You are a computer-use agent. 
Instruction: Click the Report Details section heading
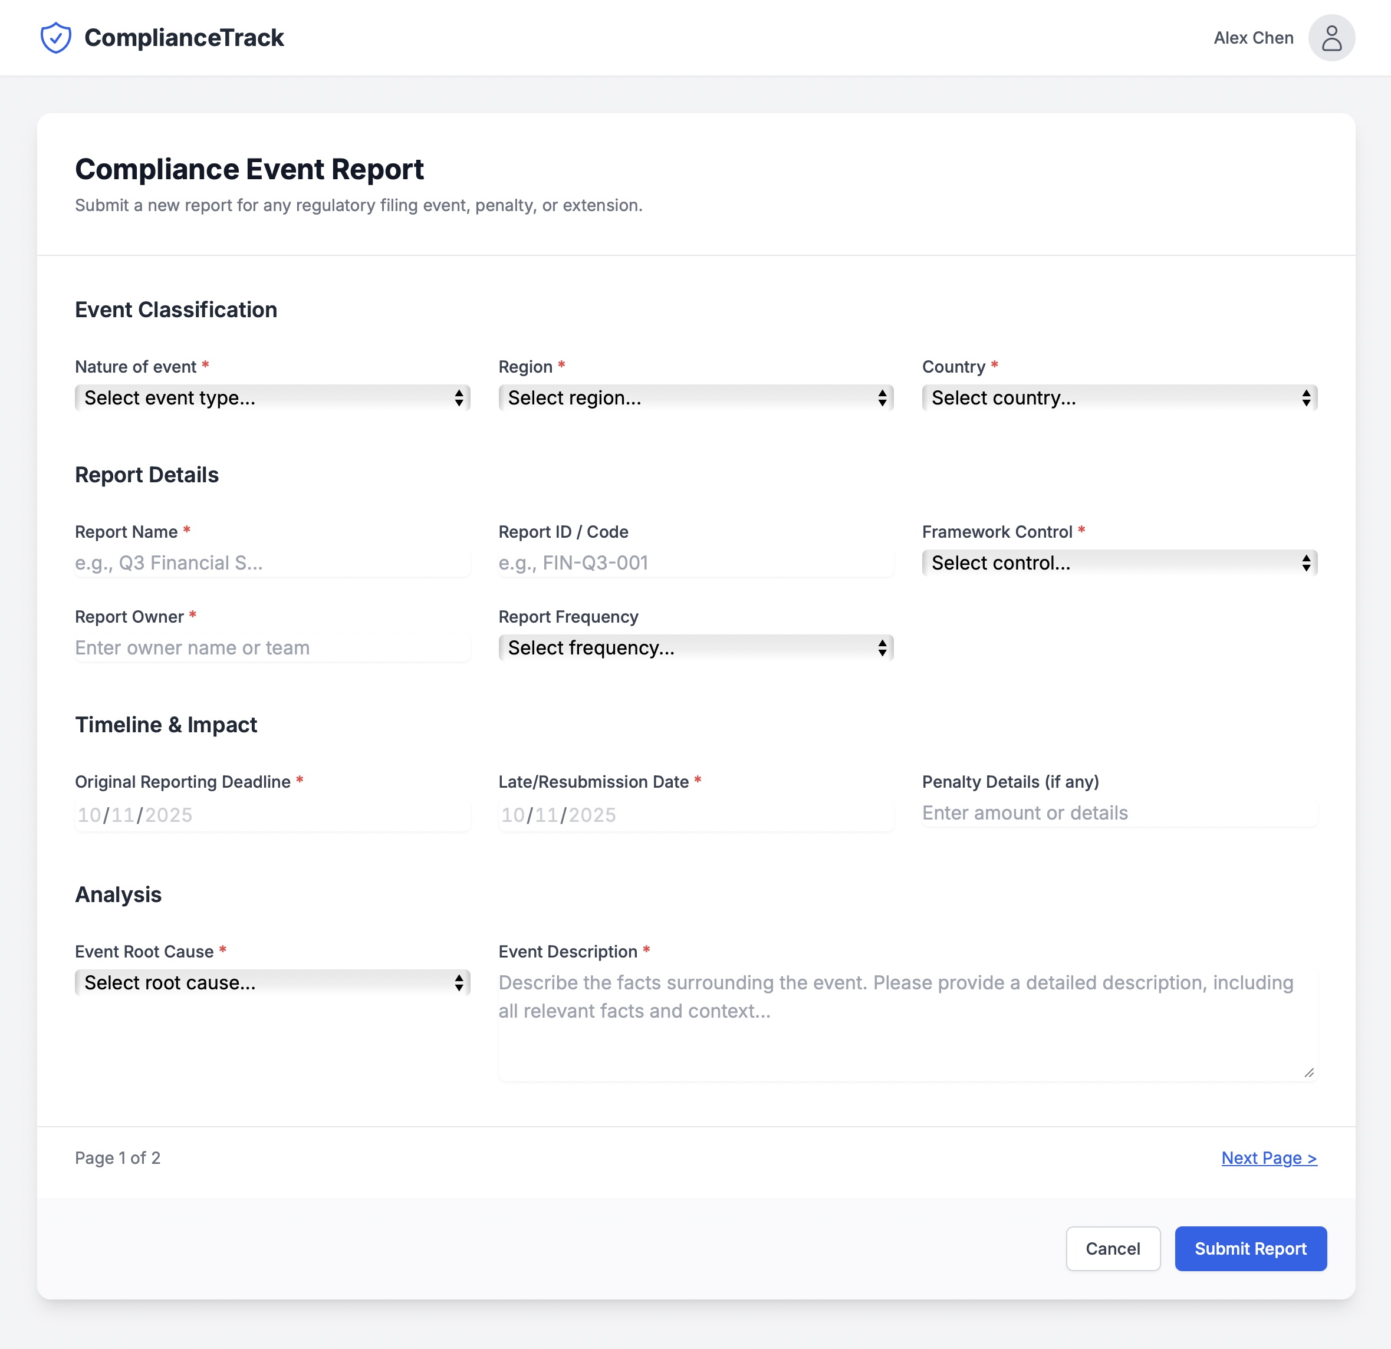[147, 475]
